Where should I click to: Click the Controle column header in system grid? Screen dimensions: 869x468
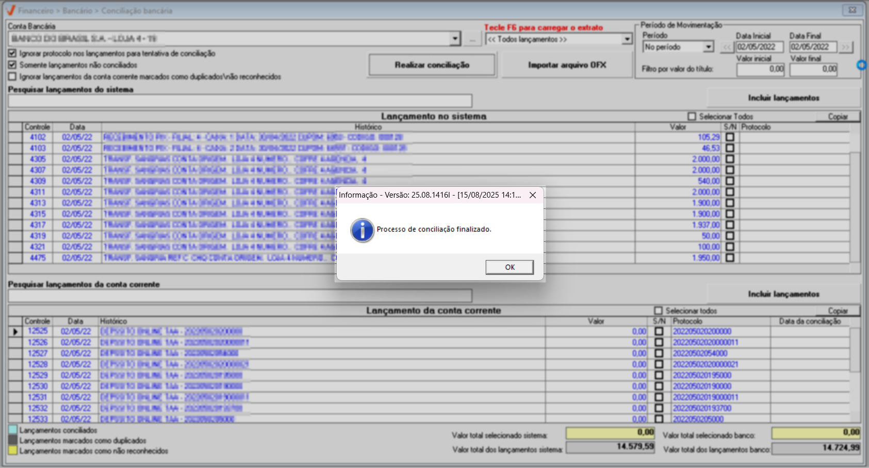[37, 127]
